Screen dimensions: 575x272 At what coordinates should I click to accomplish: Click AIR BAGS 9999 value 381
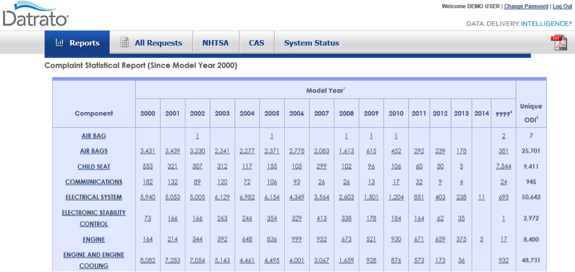[504, 151]
